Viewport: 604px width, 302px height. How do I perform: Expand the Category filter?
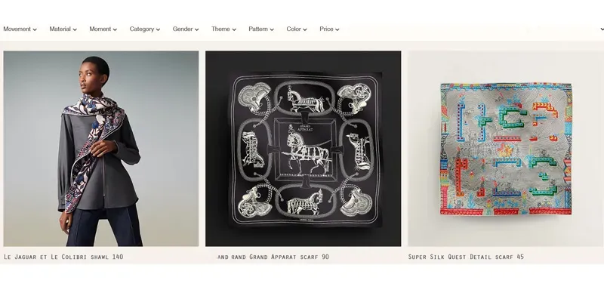tap(145, 29)
